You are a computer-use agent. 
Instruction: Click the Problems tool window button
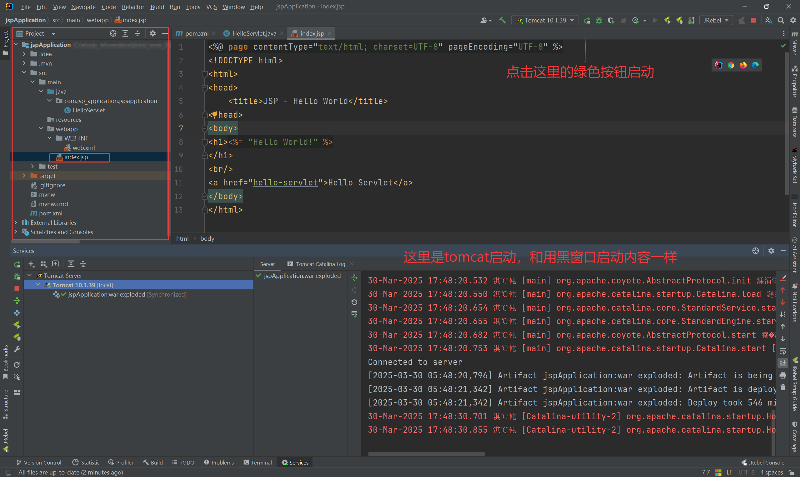(219, 463)
